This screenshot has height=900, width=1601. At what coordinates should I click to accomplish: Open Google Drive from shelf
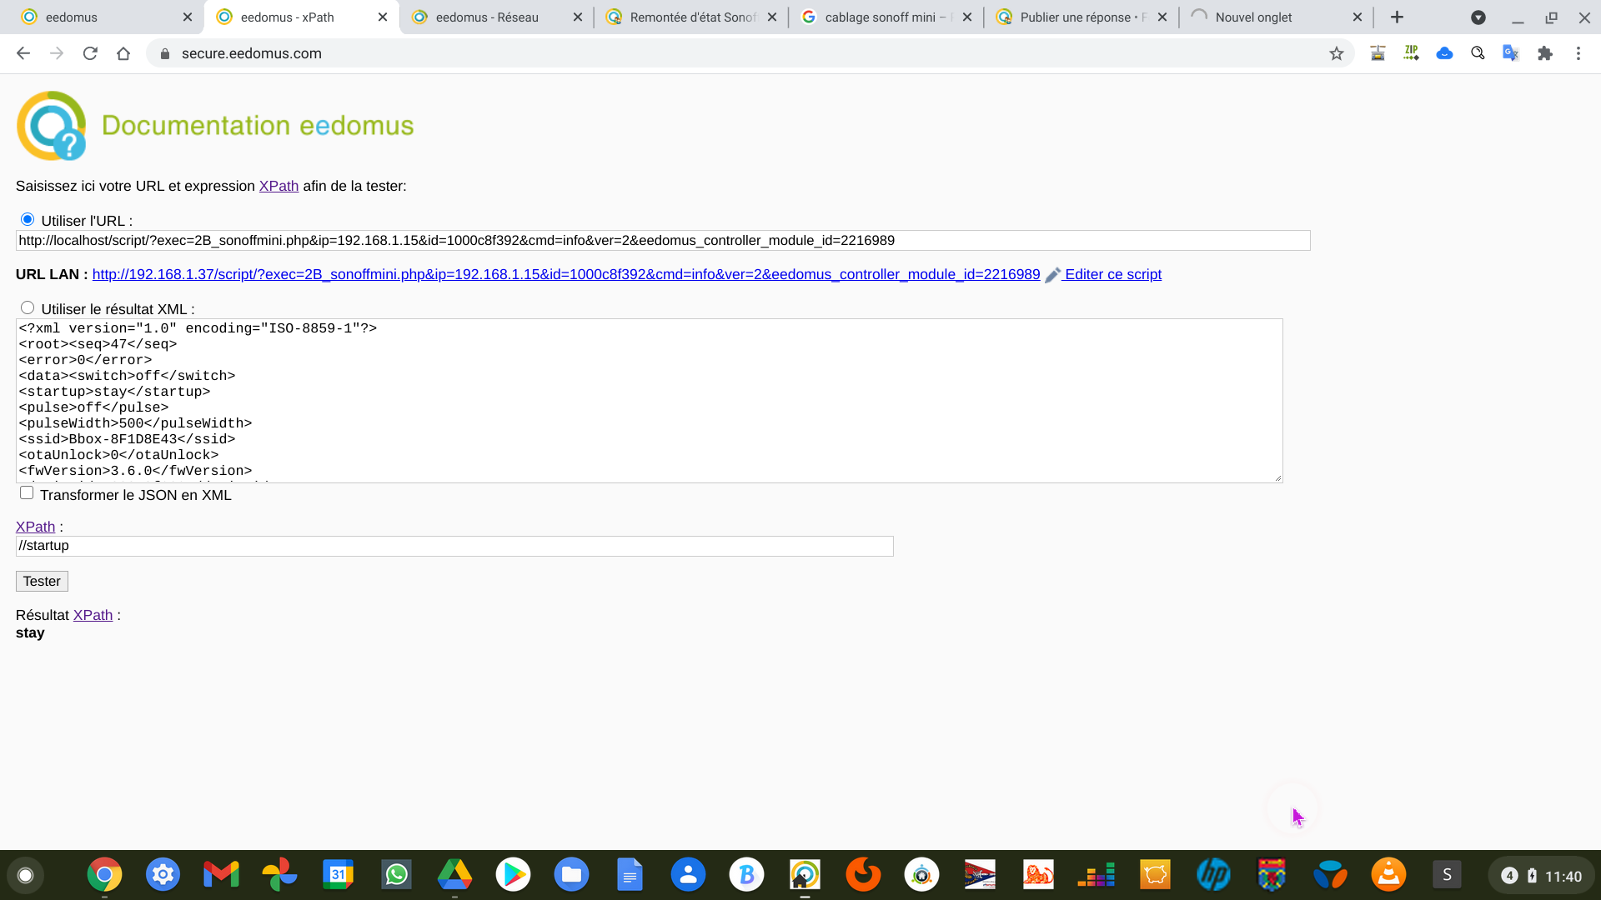(454, 875)
